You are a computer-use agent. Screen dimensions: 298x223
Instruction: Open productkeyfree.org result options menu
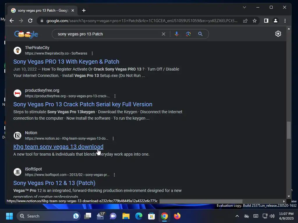tap(115, 96)
